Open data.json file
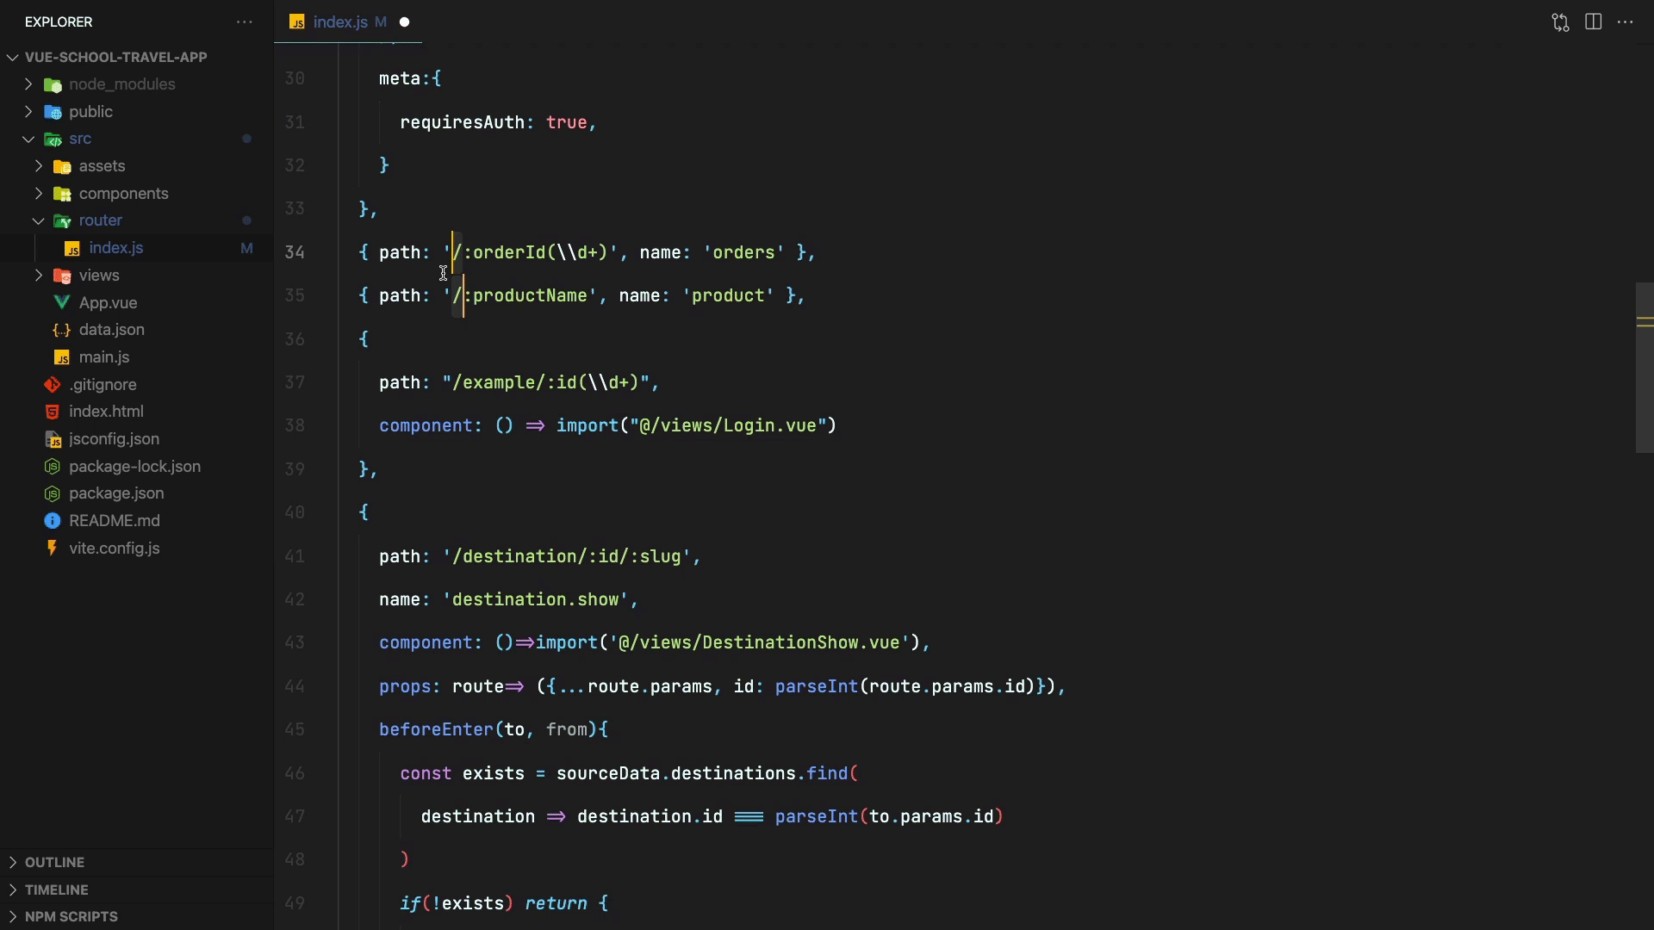This screenshot has height=930, width=1654. (111, 330)
